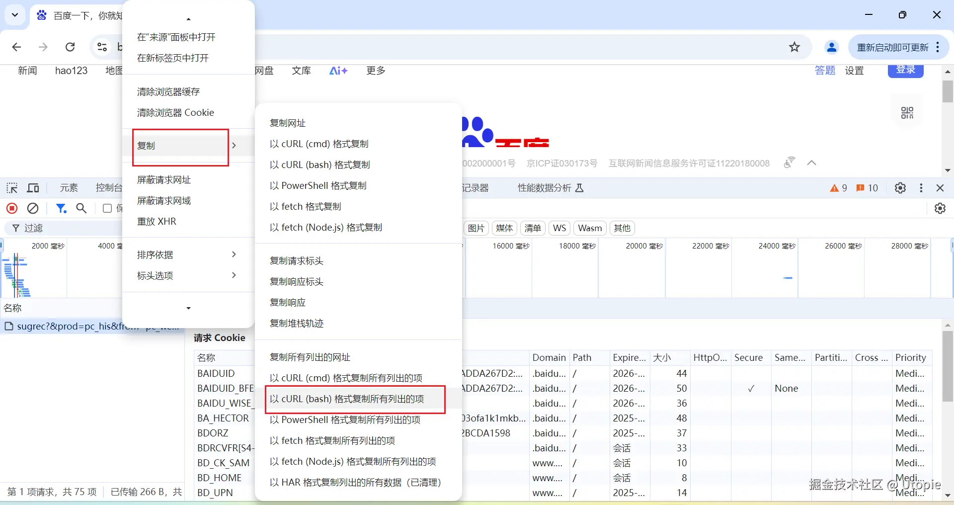Toggle the element inspector picker icon
This screenshot has height=505, width=954.
pyautogui.click(x=12, y=188)
